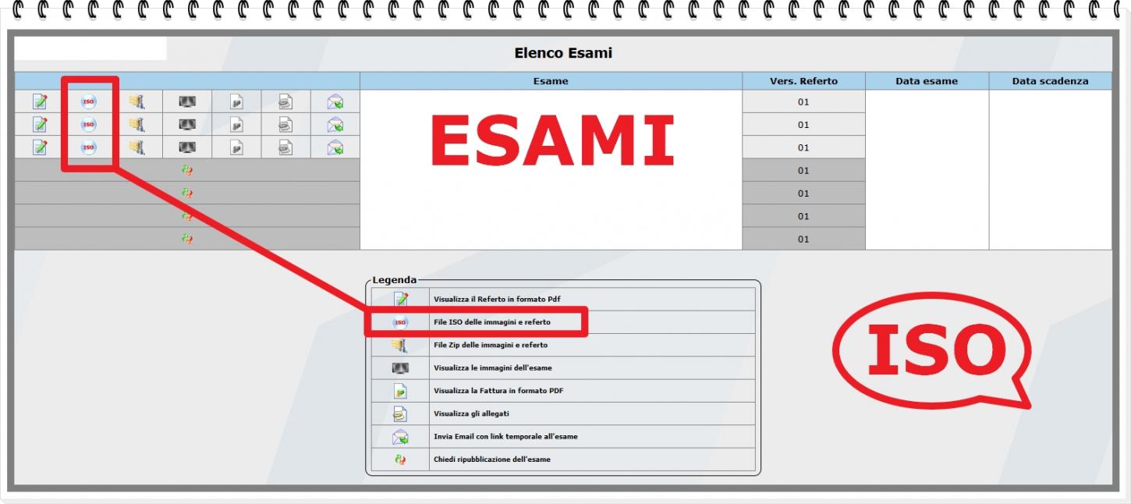Download the ISO file for the first exam
This screenshot has height=504, width=1131.
pyautogui.click(x=88, y=101)
